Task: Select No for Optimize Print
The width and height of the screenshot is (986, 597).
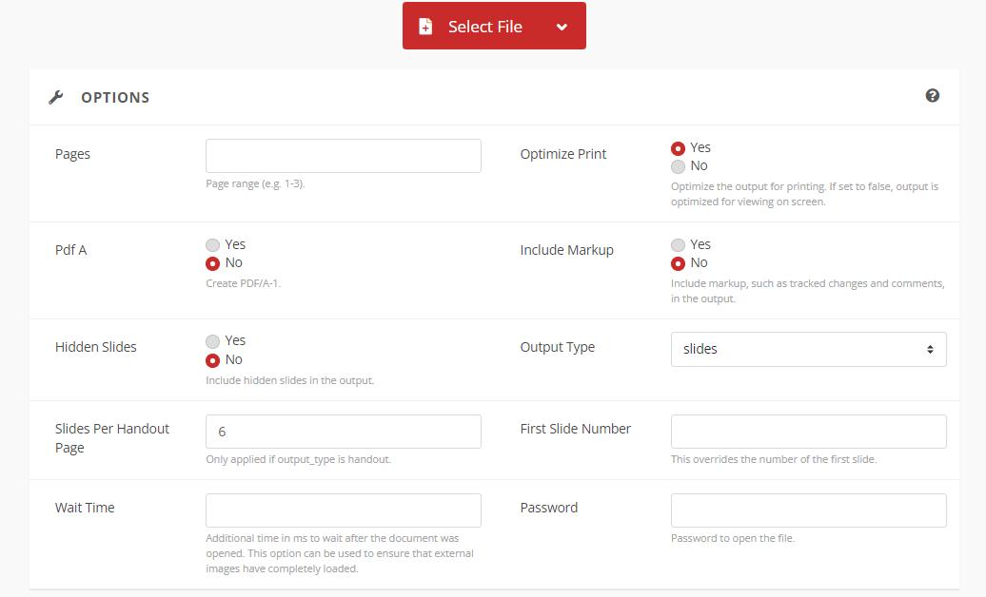Action: coord(679,165)
